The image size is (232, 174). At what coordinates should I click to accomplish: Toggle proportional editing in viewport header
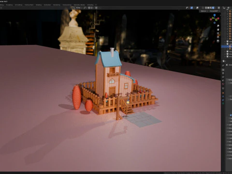click(96, 8)
